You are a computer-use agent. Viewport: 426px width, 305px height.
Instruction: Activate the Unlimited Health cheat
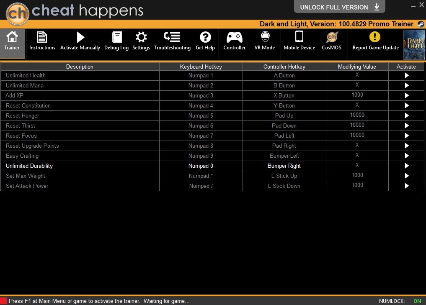pos(406,75)
